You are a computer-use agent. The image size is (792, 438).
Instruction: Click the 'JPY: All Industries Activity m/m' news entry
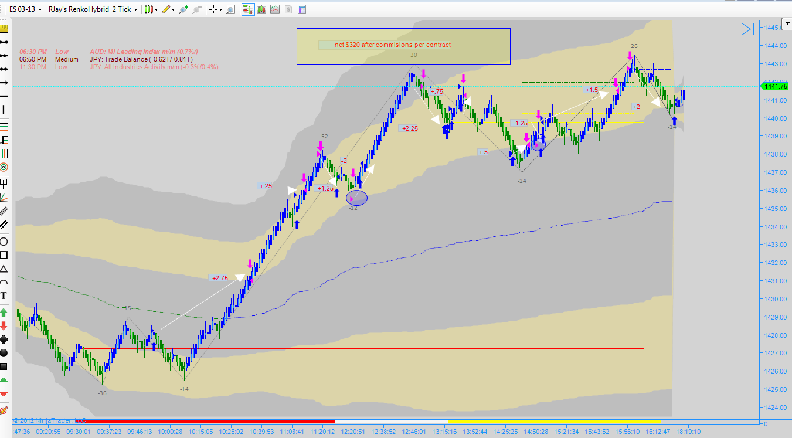(154, 67)
